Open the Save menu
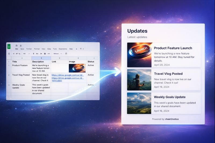The image size is (215, 143). click(x=22, y=49)
